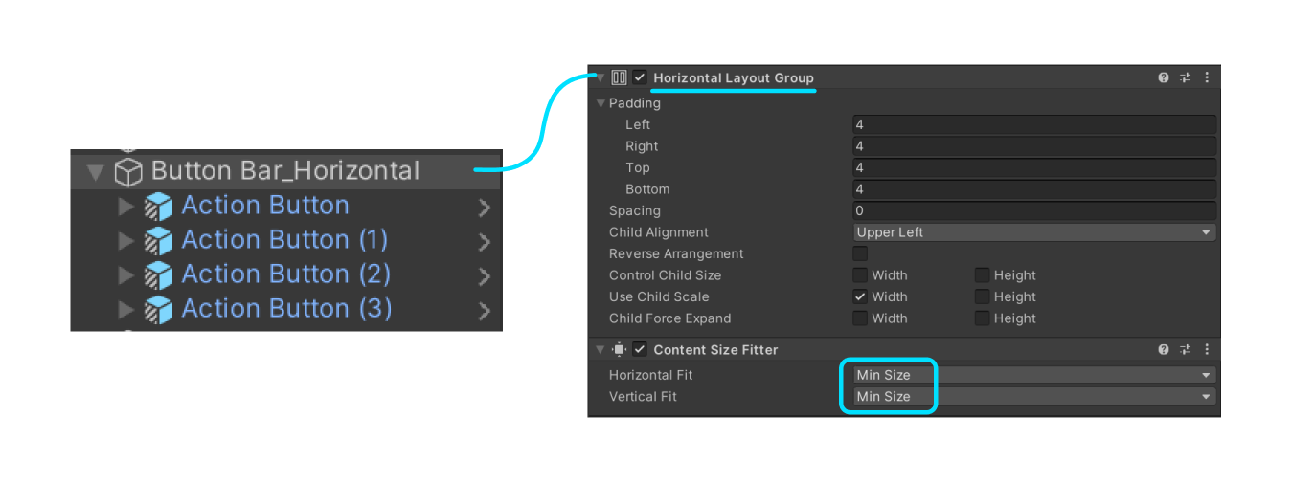Open Content Size Fitter preset settings icon
1292x482 pixels.
1185,349
